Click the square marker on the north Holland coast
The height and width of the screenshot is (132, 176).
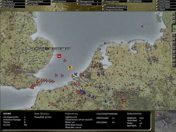(x=96, y=52)
